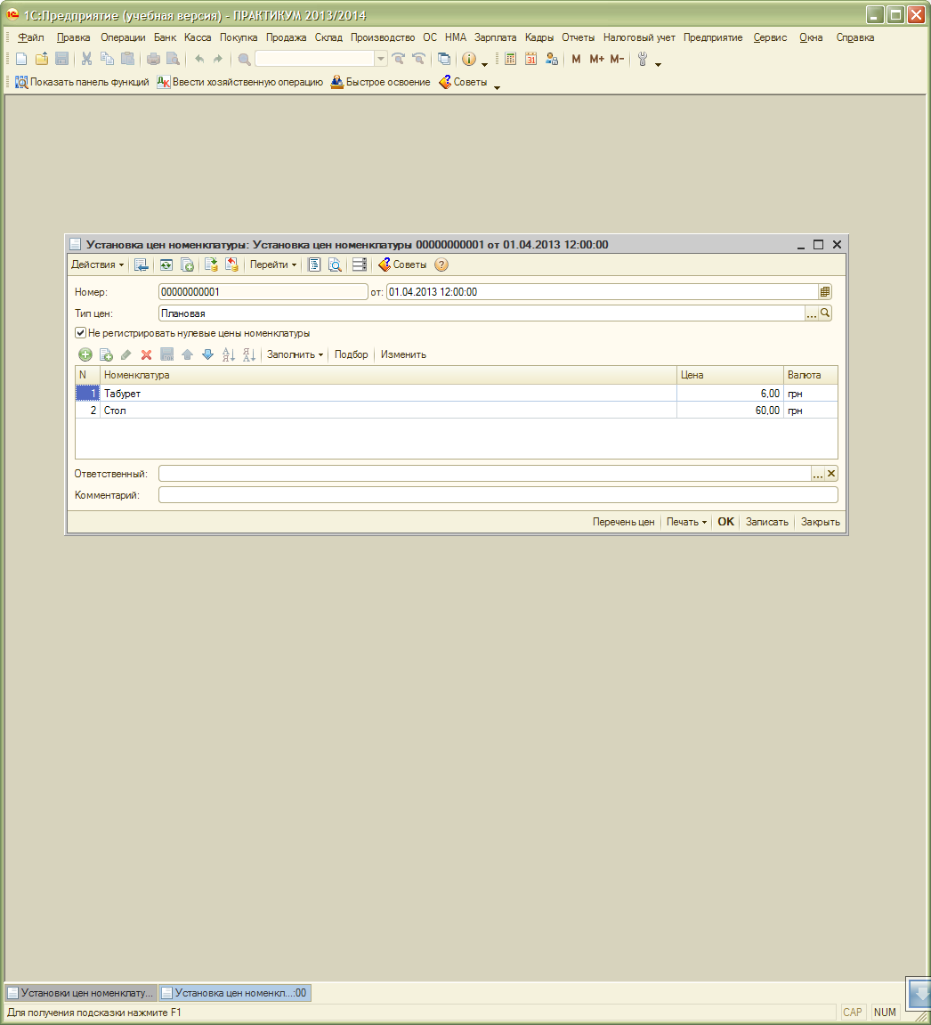
Task: Open the Склад menu
Action: pos(328,38)
